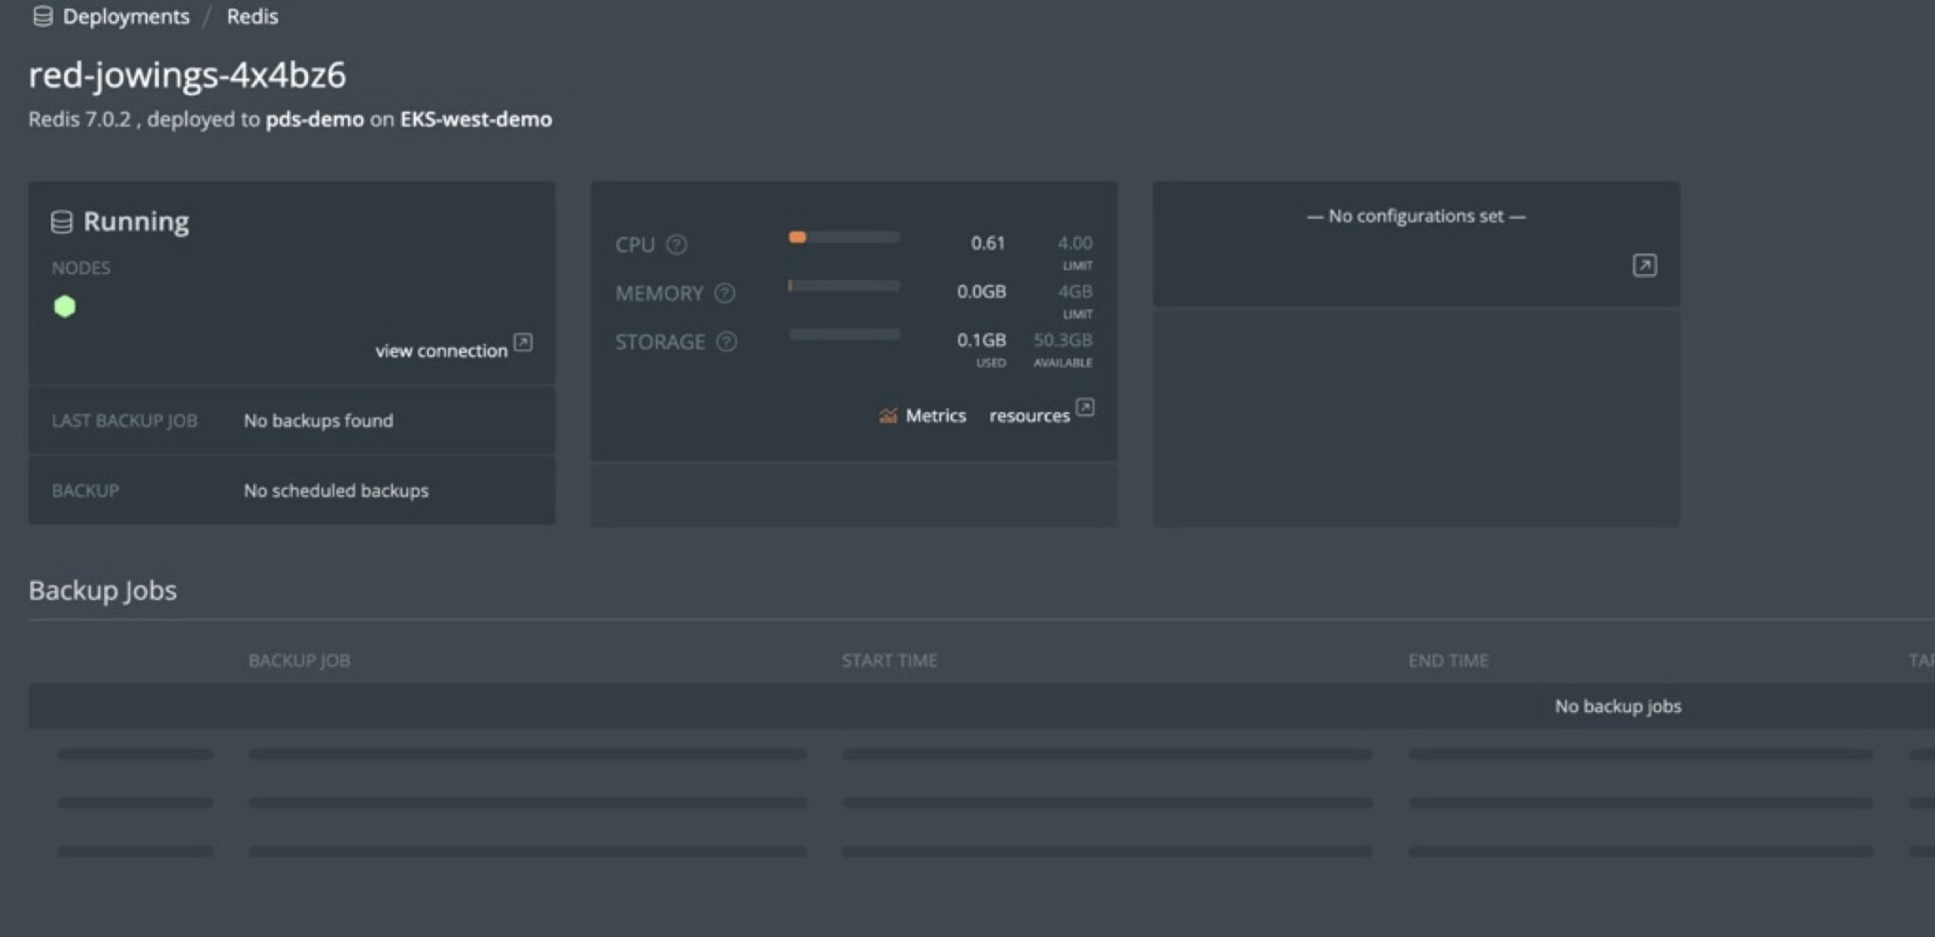The image size is (1935, 937).
Task: Click the database icon next to Running status
Action: 62,220
